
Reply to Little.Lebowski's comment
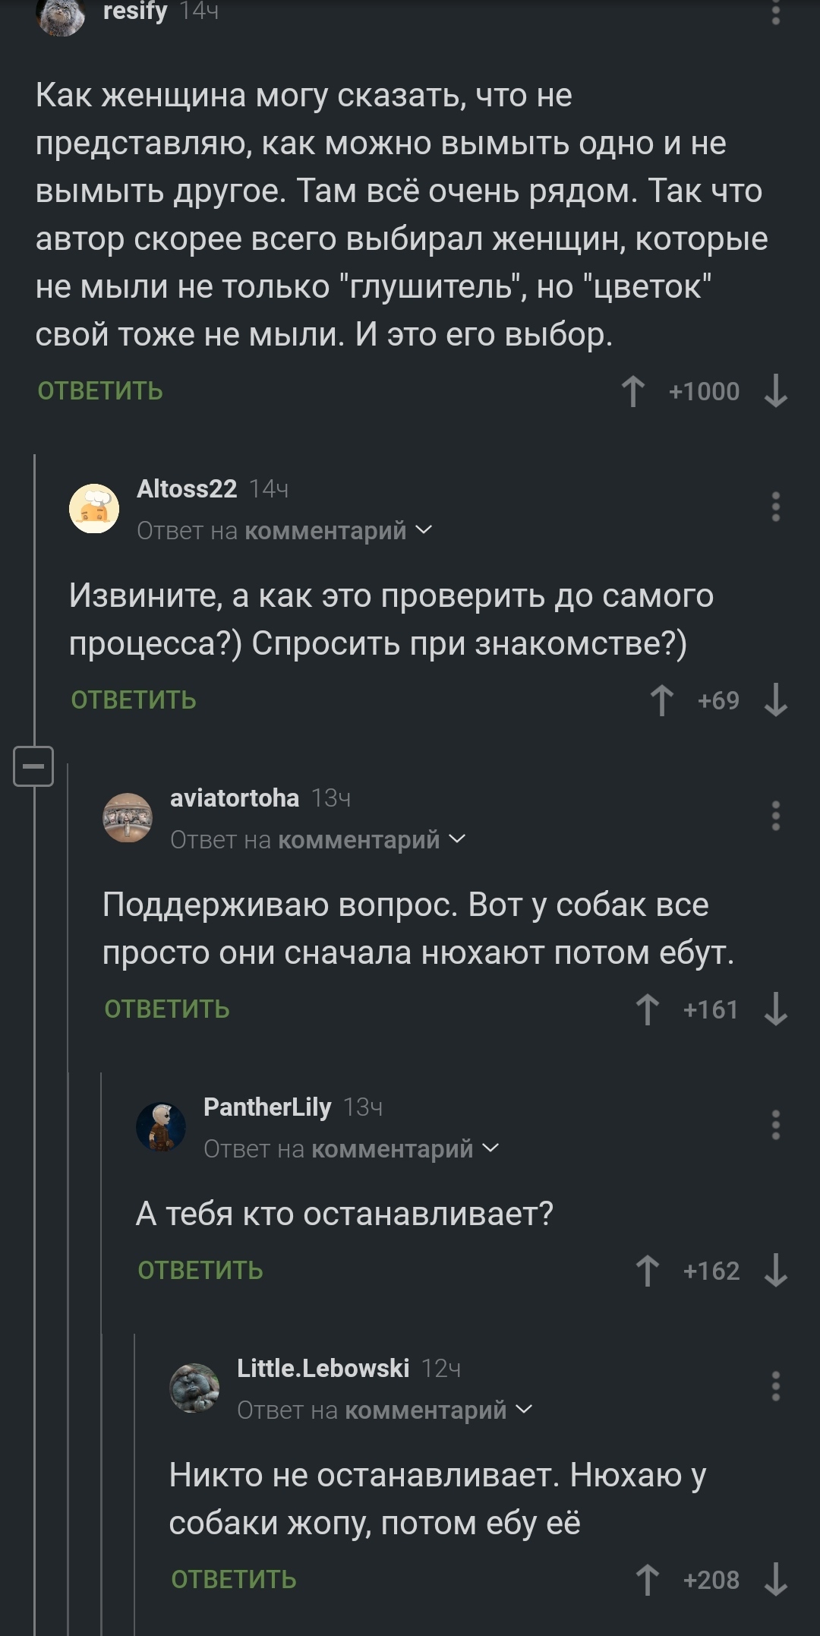pyautogui.click(x=234, y=1580)
